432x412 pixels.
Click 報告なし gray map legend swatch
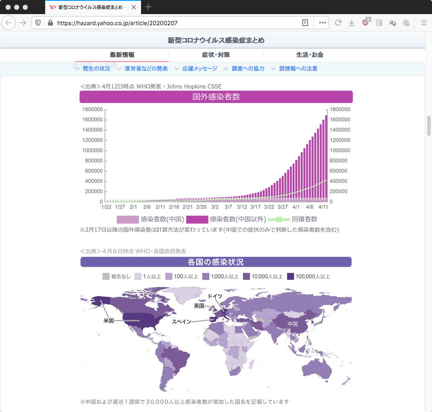[x=106, y=277]
